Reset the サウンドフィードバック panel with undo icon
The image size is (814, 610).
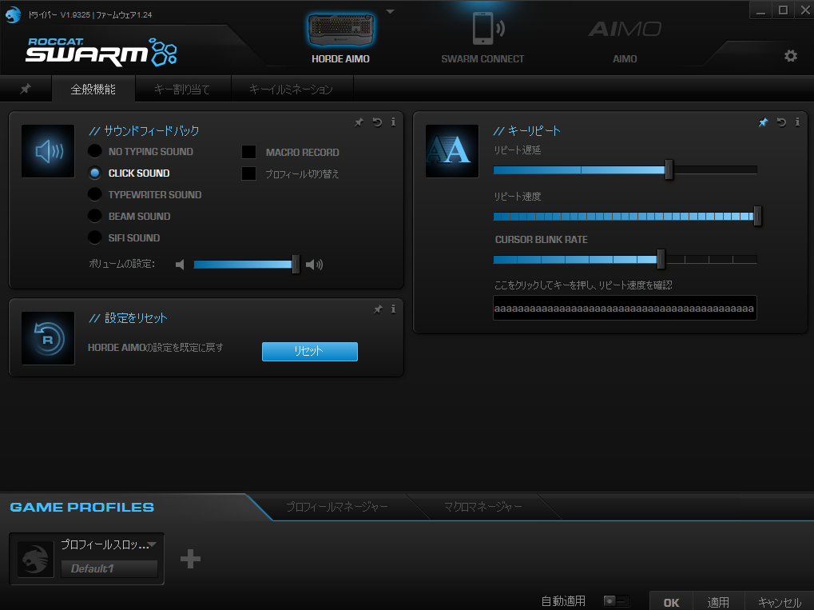point(377,122)
